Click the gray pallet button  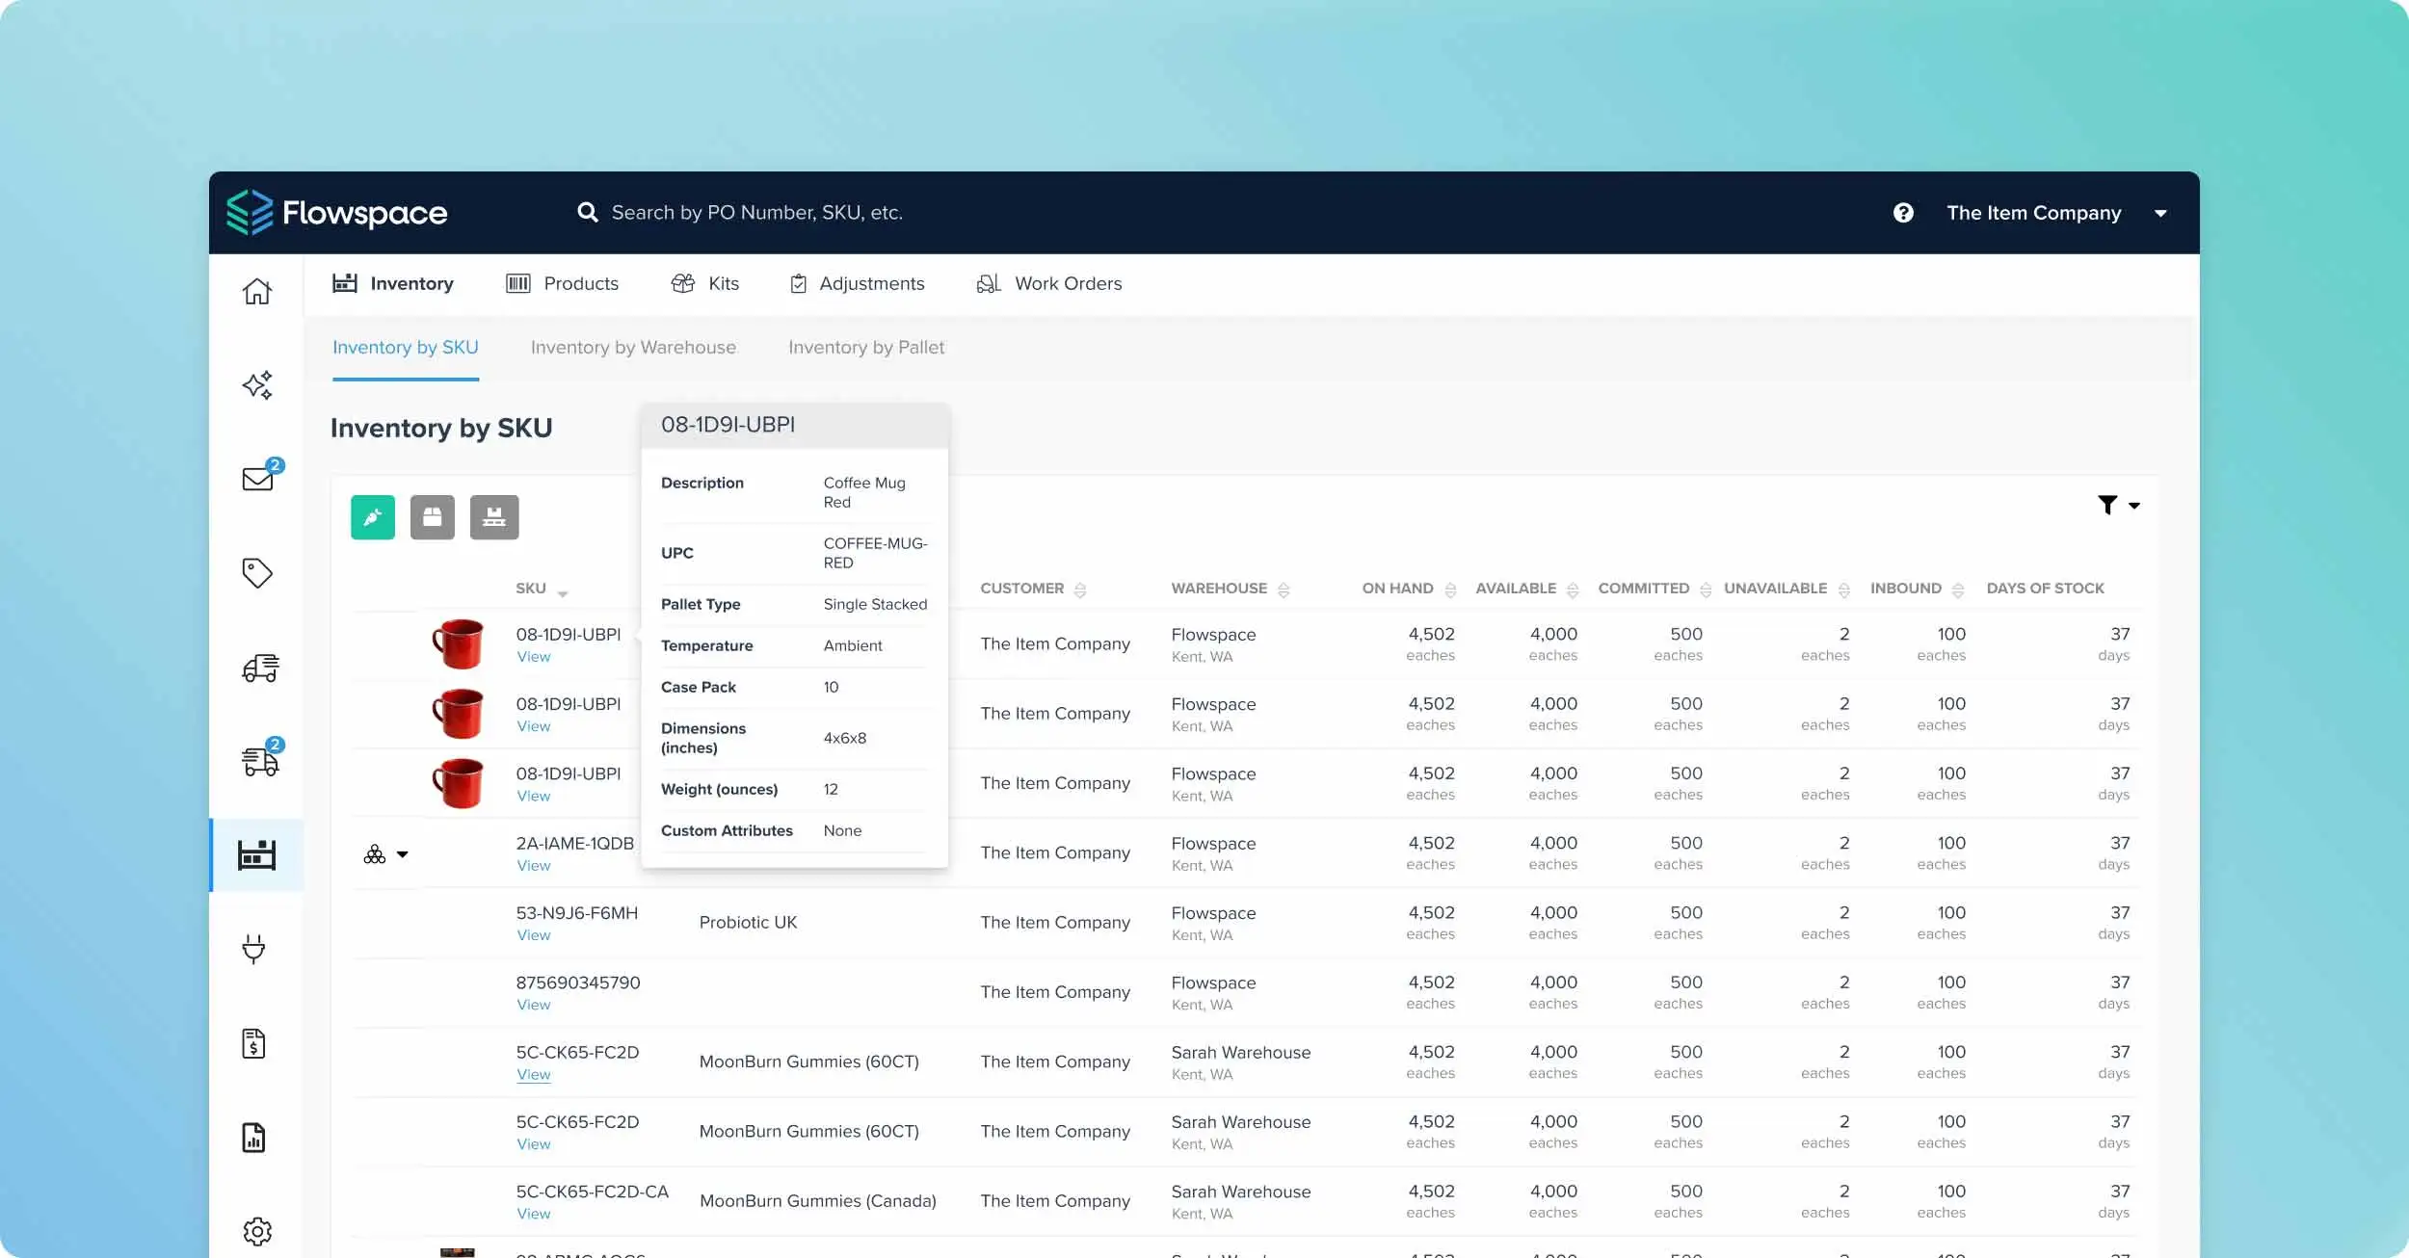(494, 517)
